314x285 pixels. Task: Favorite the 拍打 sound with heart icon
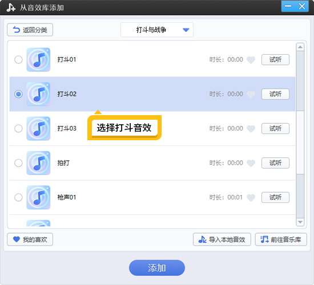point(251,163)
